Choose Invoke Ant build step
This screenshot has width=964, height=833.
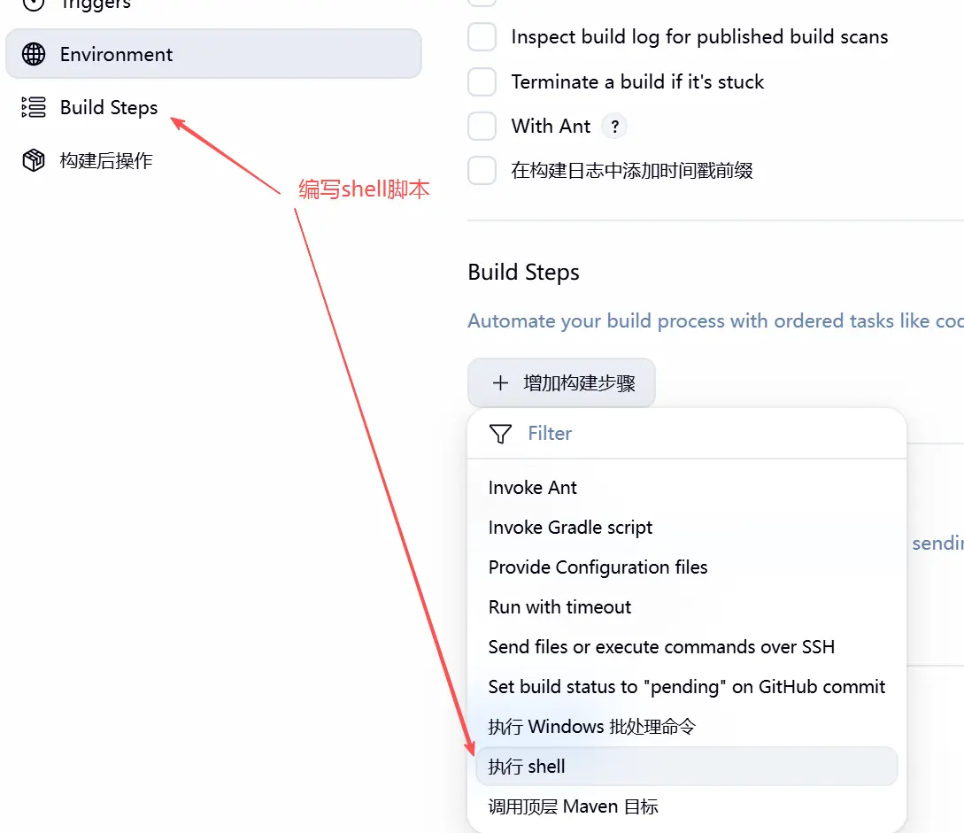533,488
